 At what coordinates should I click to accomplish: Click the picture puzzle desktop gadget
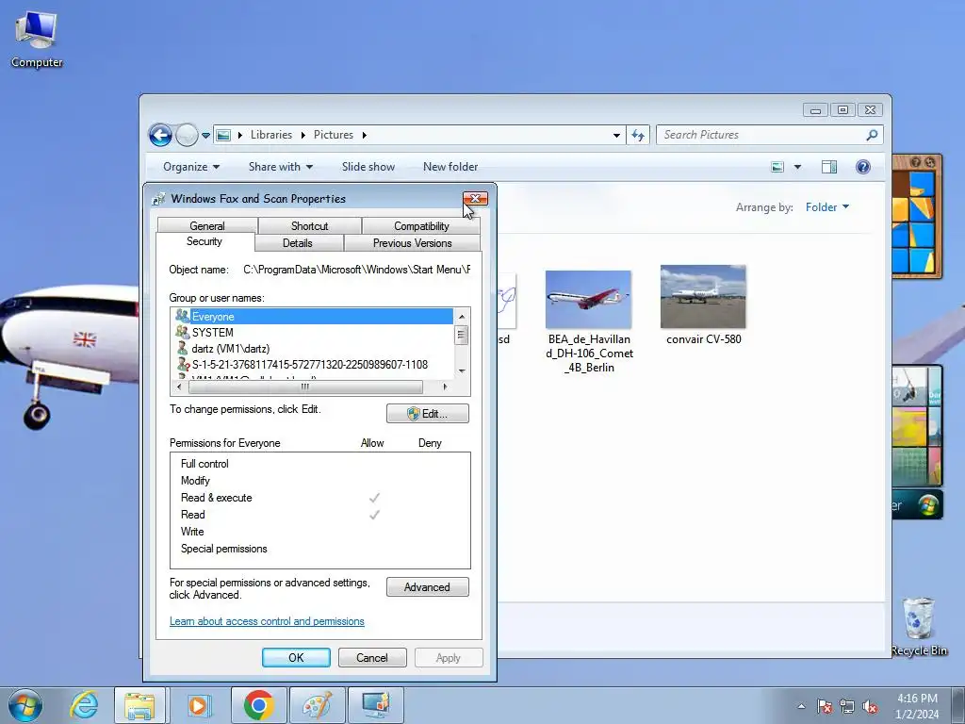coord(917,216)
